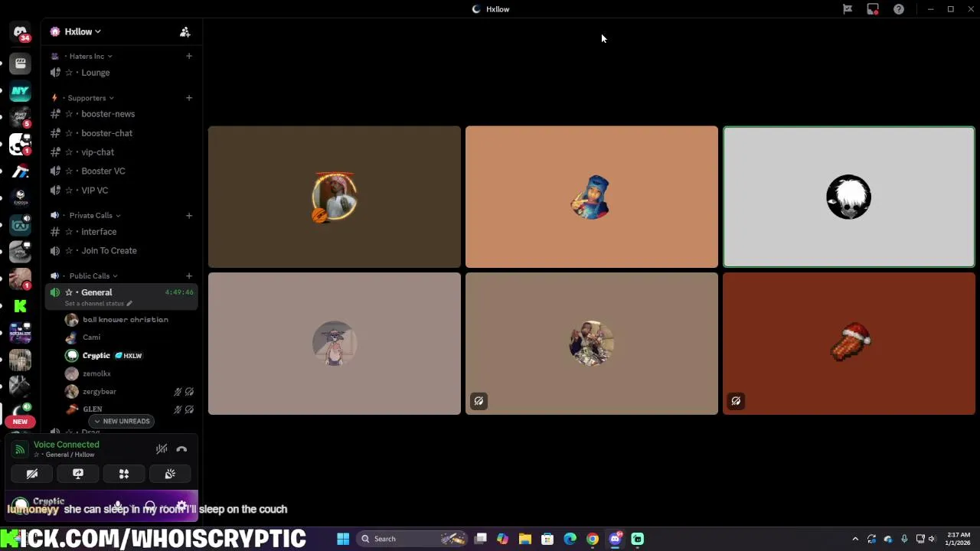Open Microsoft Store from taskbar
The width and height of the screenshot is (980, 551).
point(547,539)
